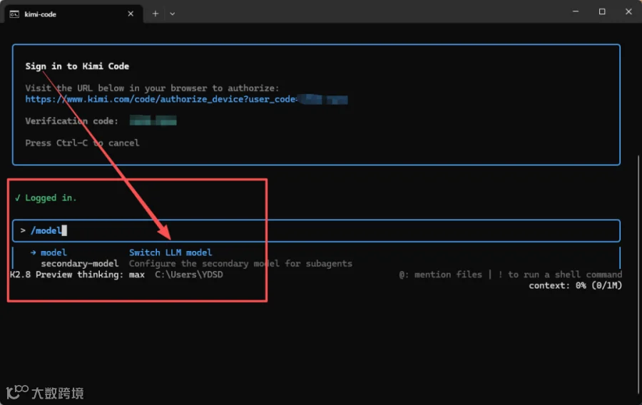Viewport: 642px width, 405px height.
Task: Select the kimi-code terminal tab
Action: point(73,14)
